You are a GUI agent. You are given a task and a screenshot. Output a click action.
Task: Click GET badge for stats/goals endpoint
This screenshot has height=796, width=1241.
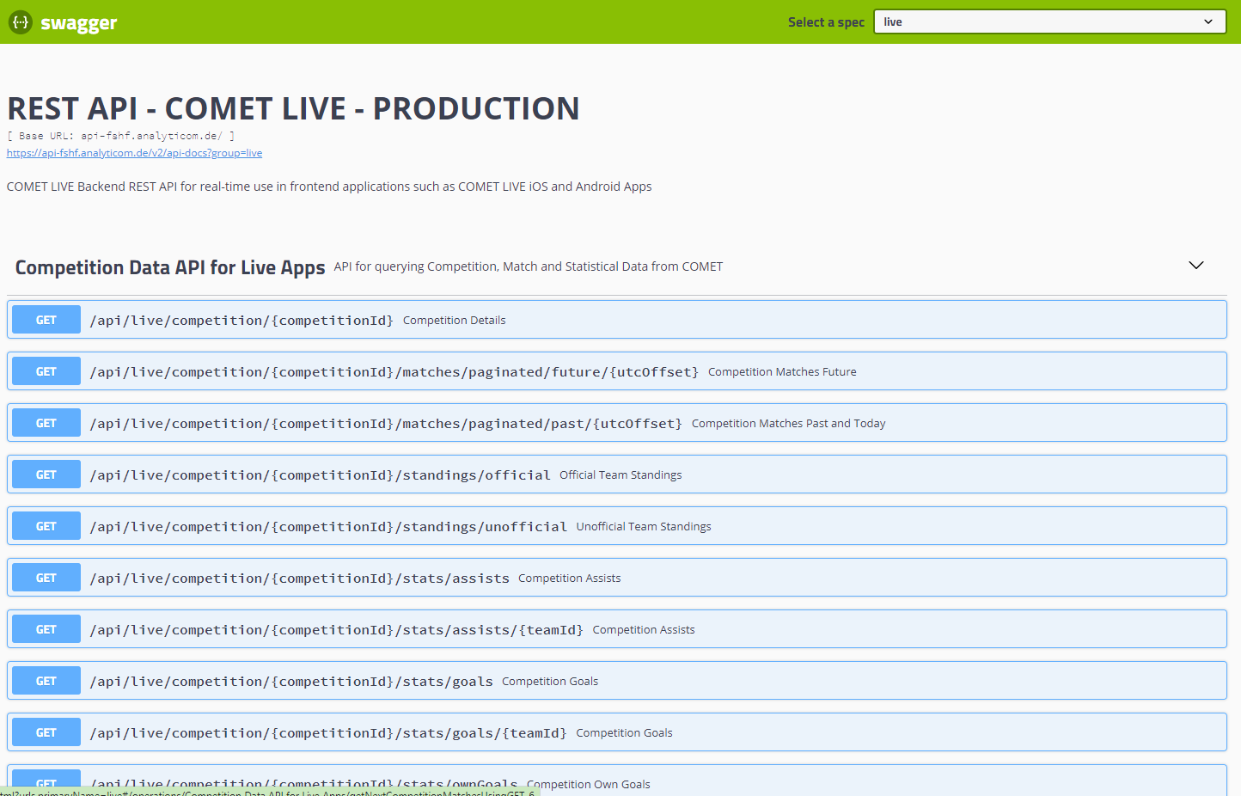pos(46,681)
